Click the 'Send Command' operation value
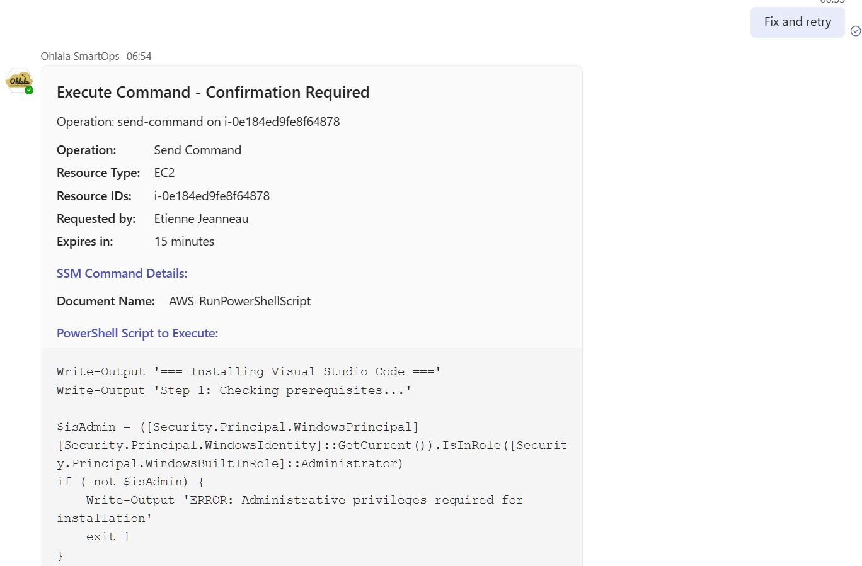Image resolution: width=862 pixels, height=566 pixels. pos(197,150)
